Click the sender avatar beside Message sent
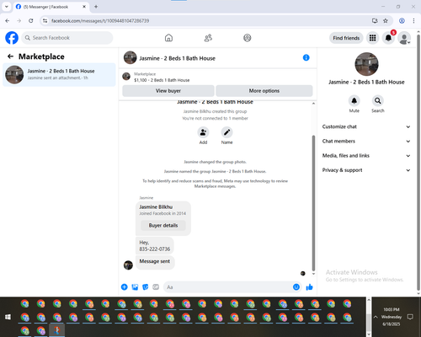 click(x=128, y=265)
